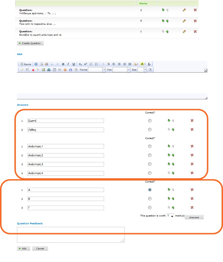Image resolution: width=223 pixels, height=262 pixels.
Task: Apply underline formatting in the editor
Action: (x=74, y=64)
